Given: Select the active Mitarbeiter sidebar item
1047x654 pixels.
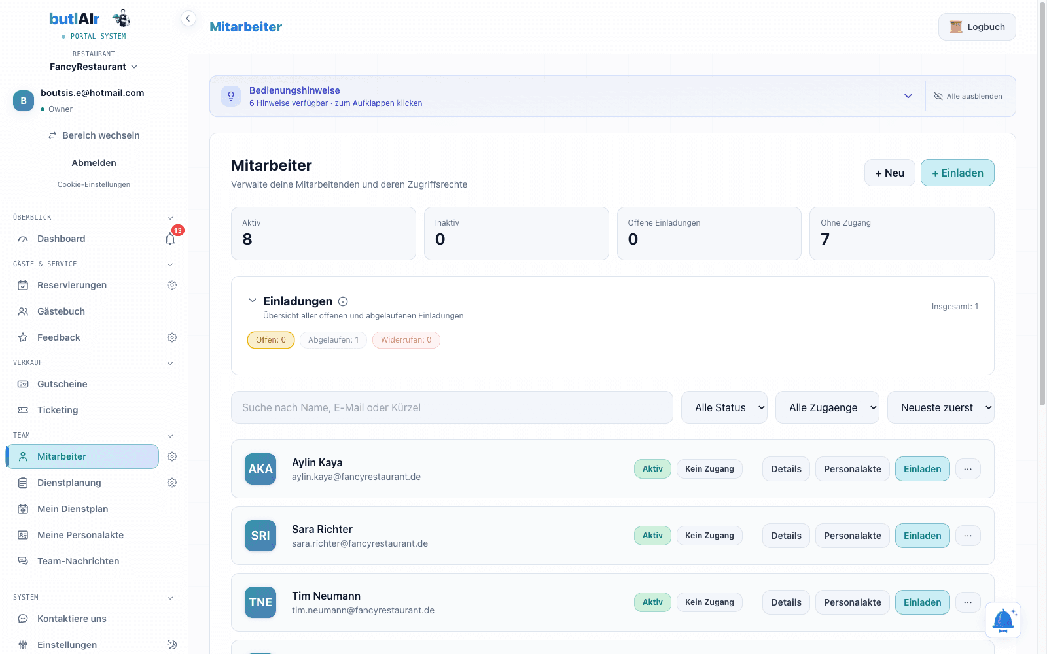Looking at the screenshot, I should click(82, 456).
